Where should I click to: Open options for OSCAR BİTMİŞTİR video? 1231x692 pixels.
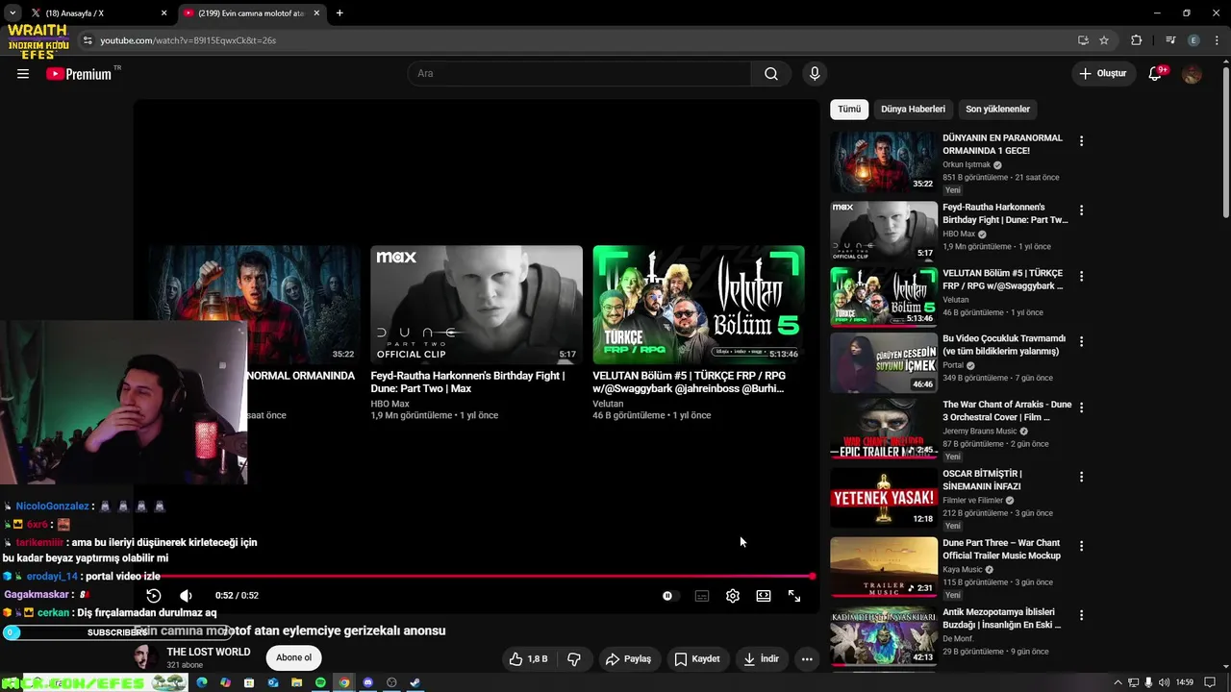1081,477
